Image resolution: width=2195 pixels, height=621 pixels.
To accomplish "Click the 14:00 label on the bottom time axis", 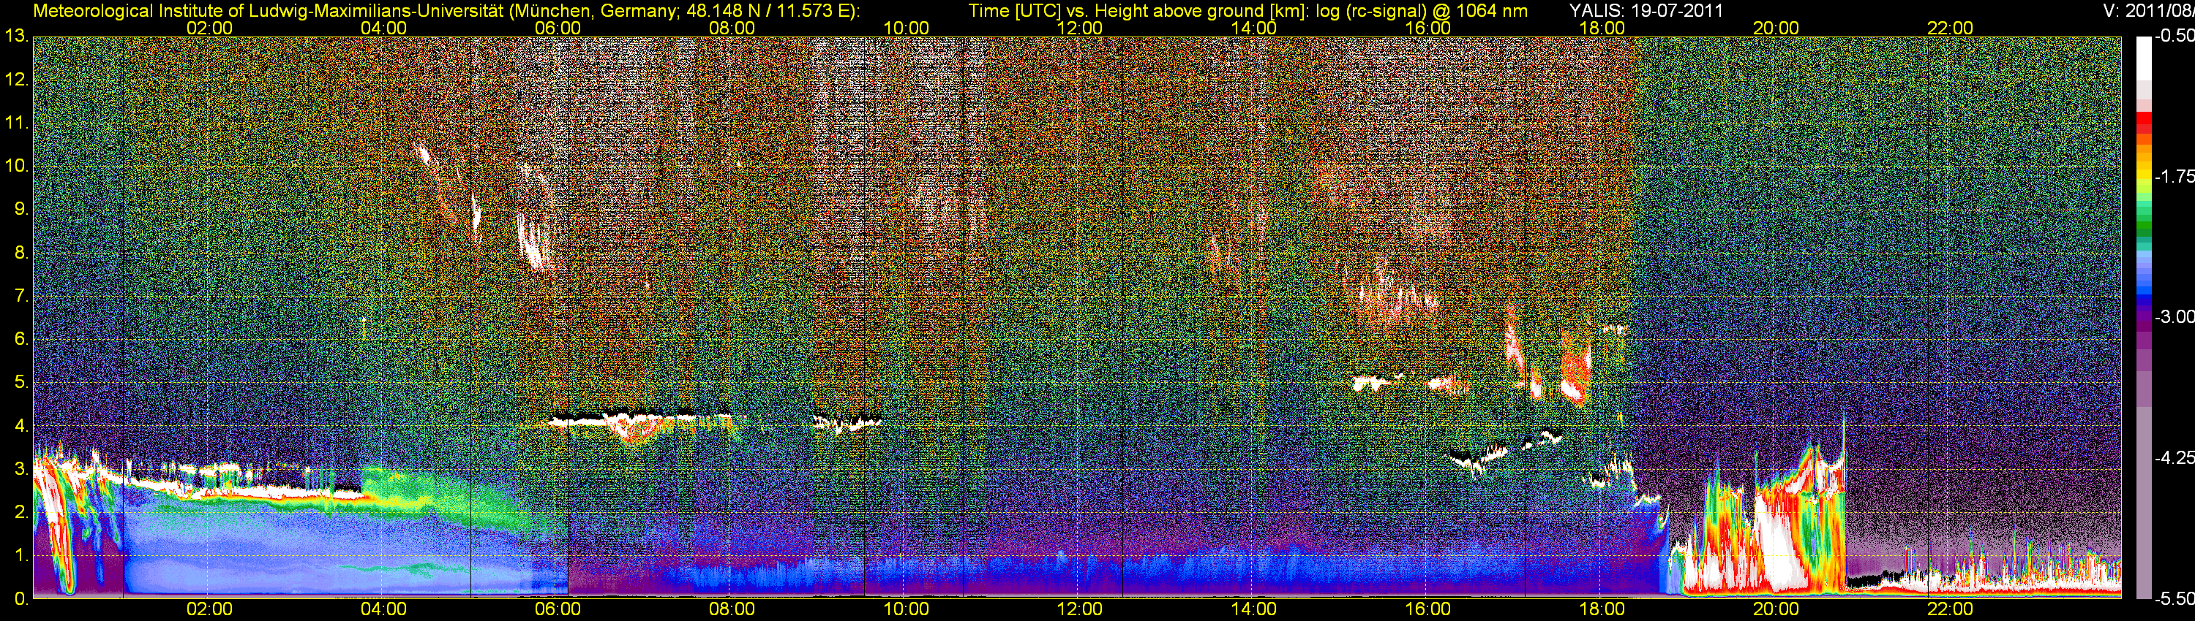I will 1253,609.
